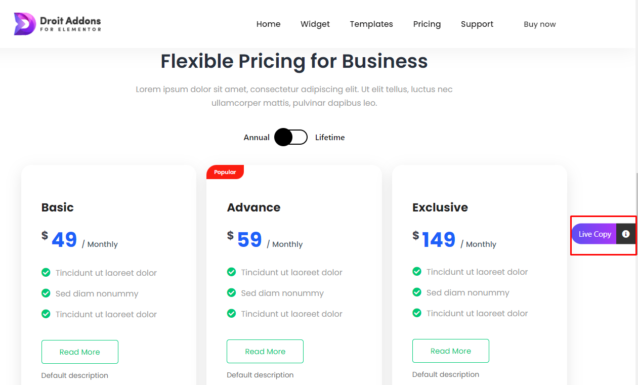
Task: Click Read More under the Advance plan
Action: pyautogui.click(x=265, y=352)
